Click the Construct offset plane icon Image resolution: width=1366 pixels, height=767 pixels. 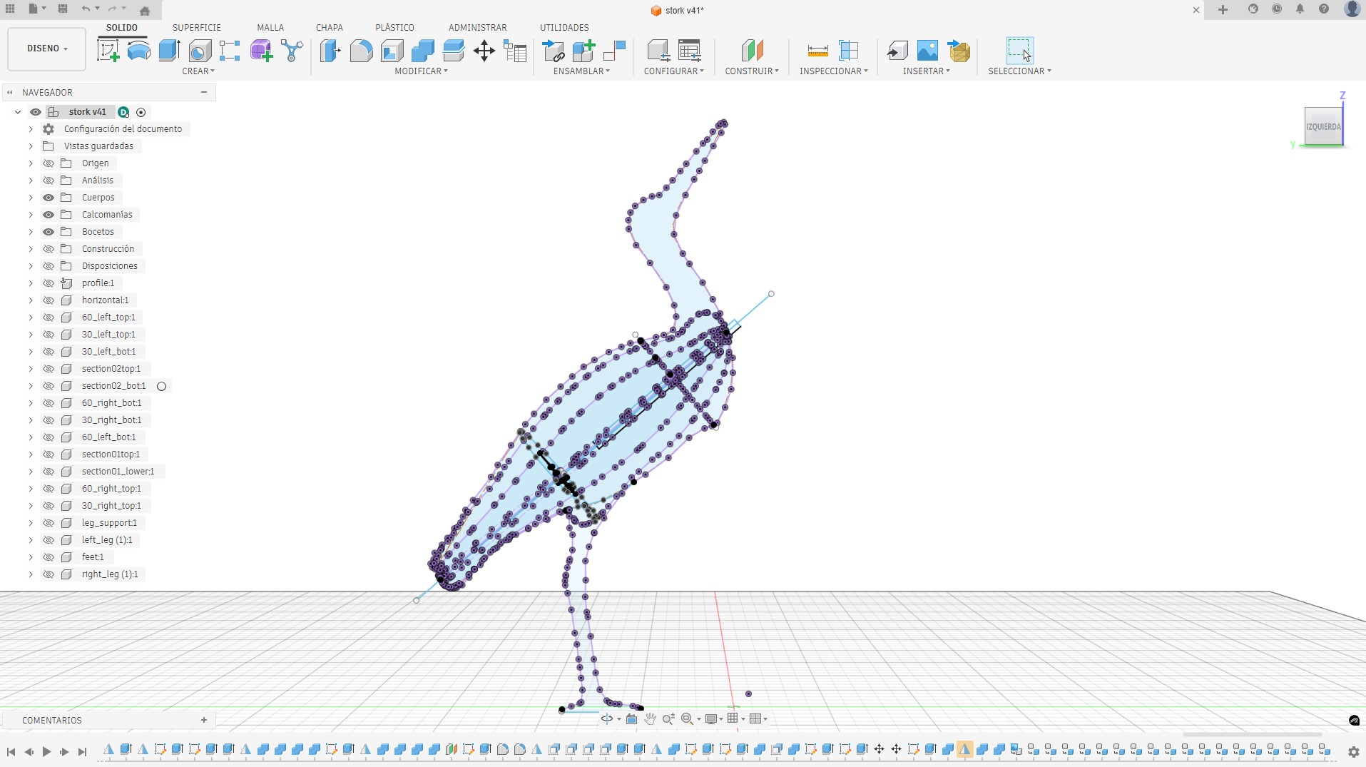(x=752, y=51)
